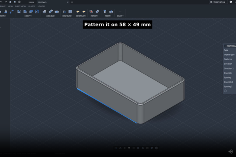Switch to the MESH ribbon tab
The image size is (236, 157).
pos(10,6)
